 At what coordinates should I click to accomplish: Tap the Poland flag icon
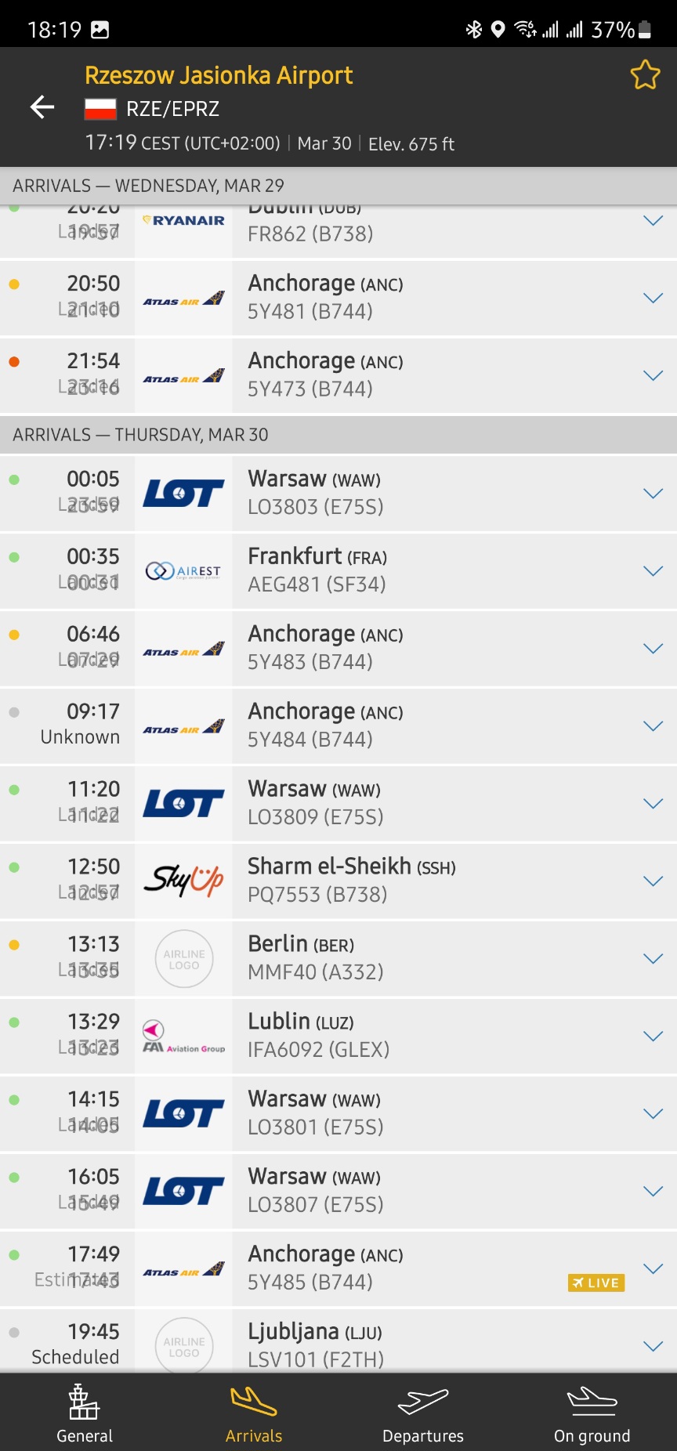pos(100,109)
